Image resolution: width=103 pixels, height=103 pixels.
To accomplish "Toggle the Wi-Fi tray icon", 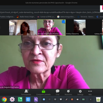I will (x=61, y=99).
